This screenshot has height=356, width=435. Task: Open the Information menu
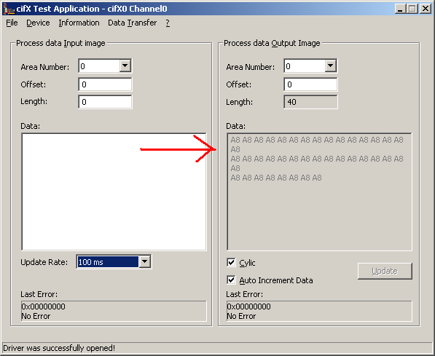point(79,23)
